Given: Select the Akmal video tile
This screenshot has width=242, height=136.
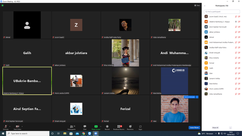Looking at the screenshot, I should [27, 25].
